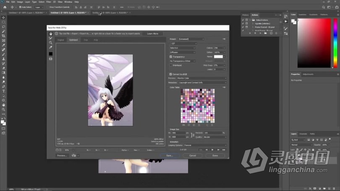Toggle dialog for Default Actions set

pyautogui.click(x=246, y=20)
